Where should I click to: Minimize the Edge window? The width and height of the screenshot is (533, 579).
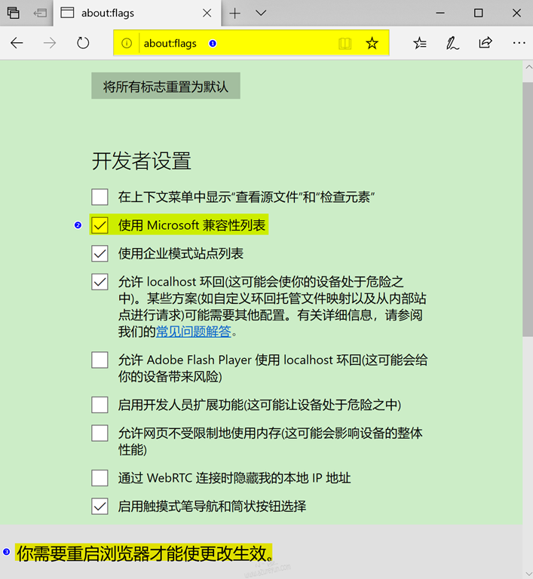pyautogui.click(x=440, y=13)
